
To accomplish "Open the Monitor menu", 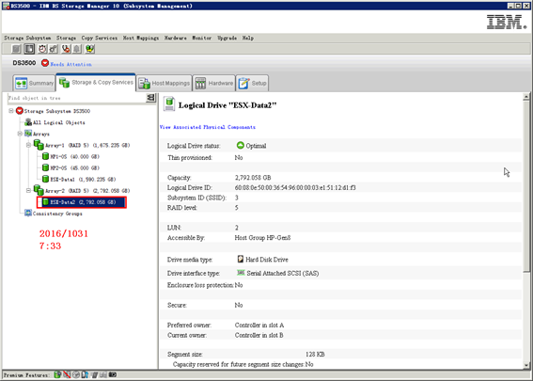I will [202, 38].
